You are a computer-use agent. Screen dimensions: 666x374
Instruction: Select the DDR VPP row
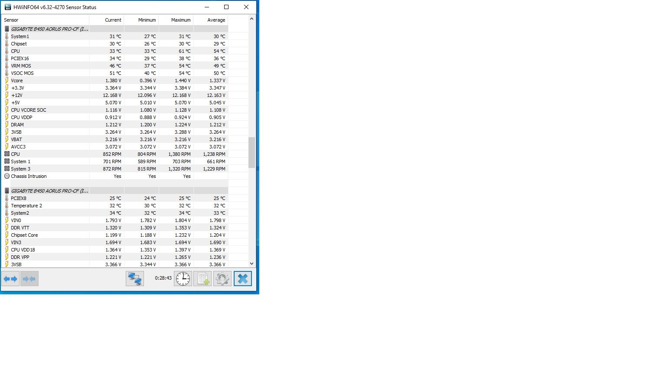pyautogui.click(x=115, y=257)
